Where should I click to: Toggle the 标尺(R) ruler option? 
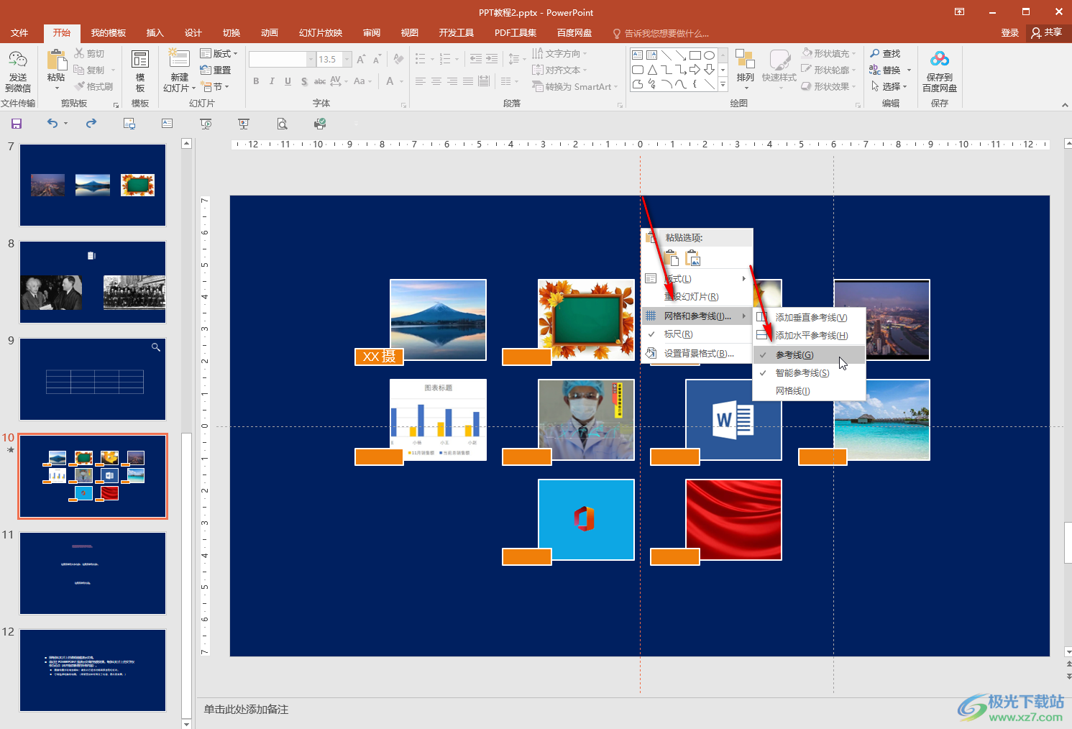click(x=678, y=334)
